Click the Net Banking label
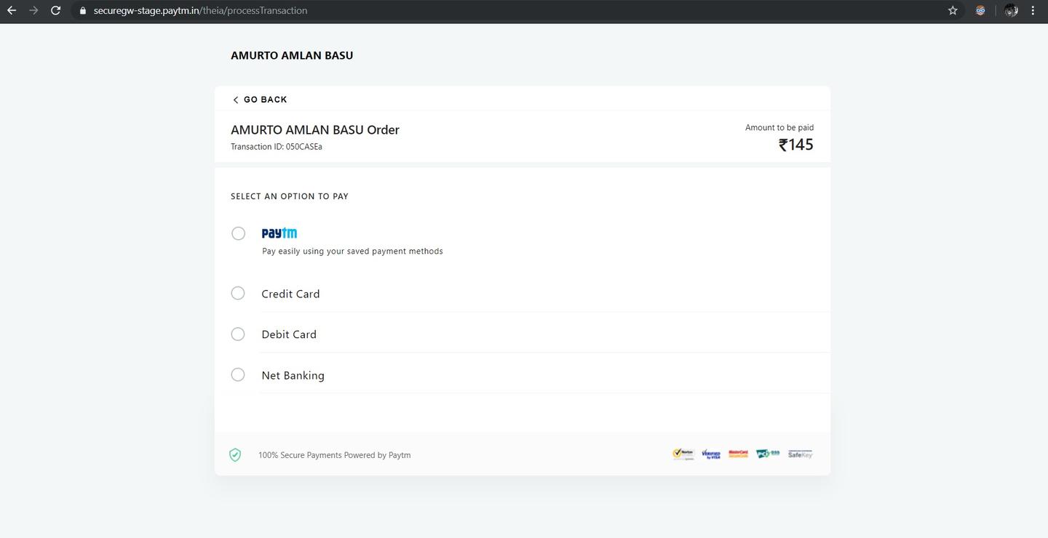This screenshot has width=1048, height=538. pyautogui.click(x=293, y=375)
